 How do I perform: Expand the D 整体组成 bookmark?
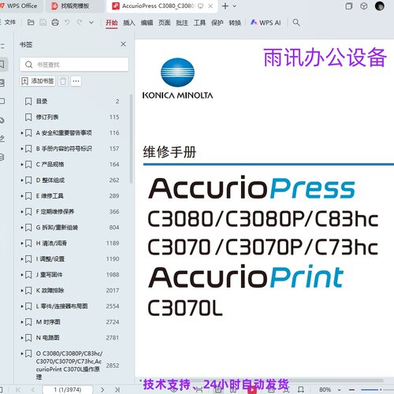(22, 180)
